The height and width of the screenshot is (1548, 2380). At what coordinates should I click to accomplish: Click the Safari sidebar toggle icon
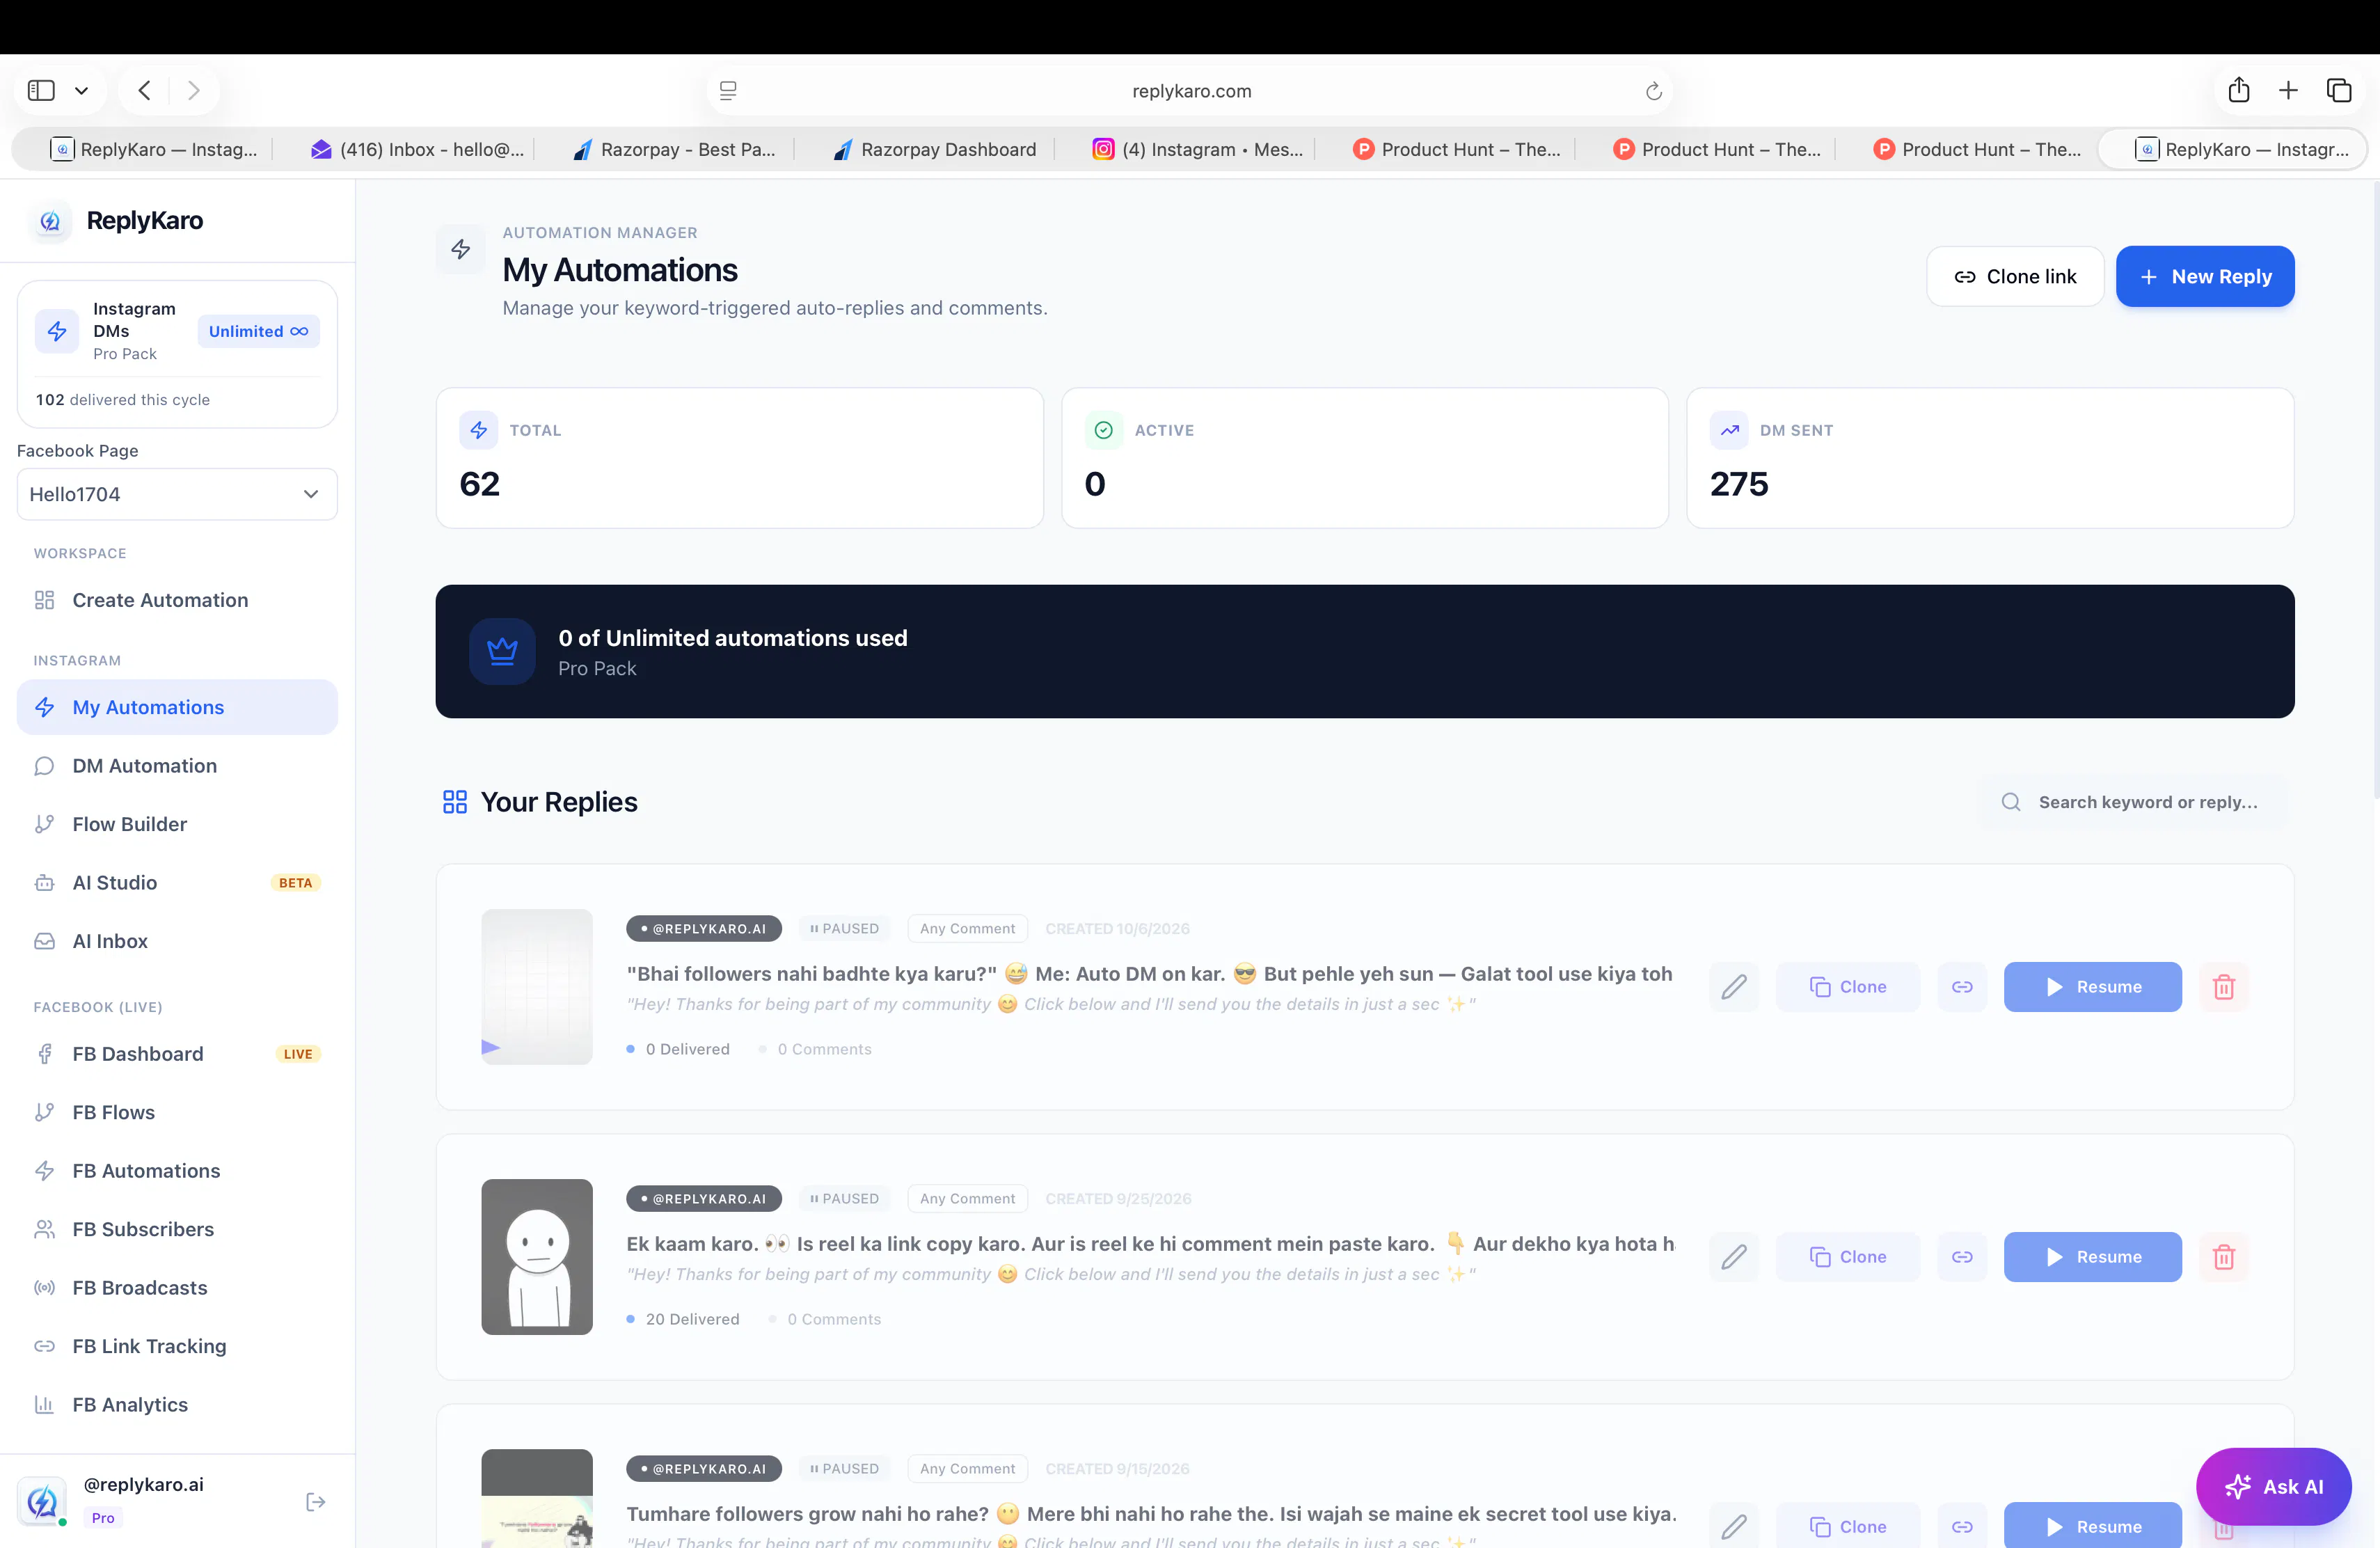pyautogui.click(x=41, y=91)
